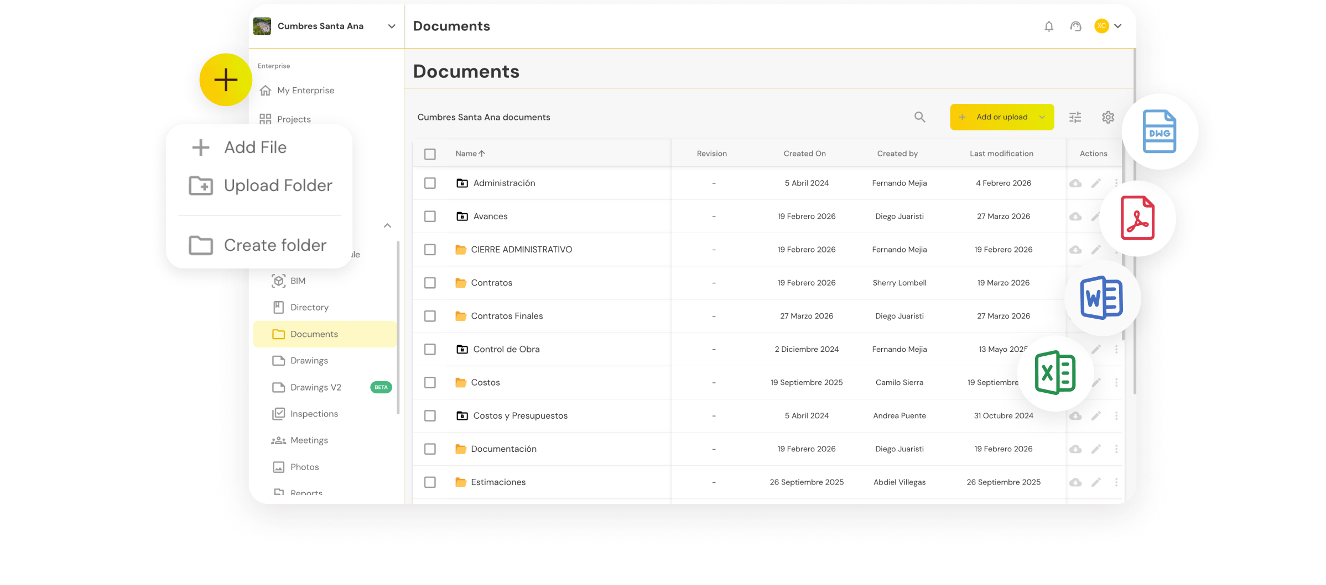Check the Contratos row checkbox
Screen dimensions: 1326x585
pos(430,283)
